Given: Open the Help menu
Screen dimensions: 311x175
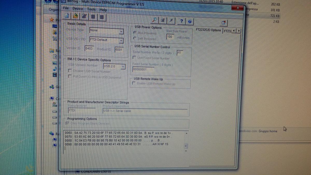Looking at the screenshot, I should [103, 10].
